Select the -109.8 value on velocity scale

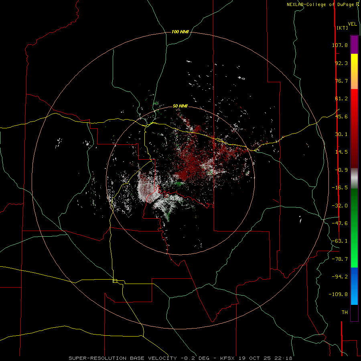pyautogui.click(x=338, y=294)
